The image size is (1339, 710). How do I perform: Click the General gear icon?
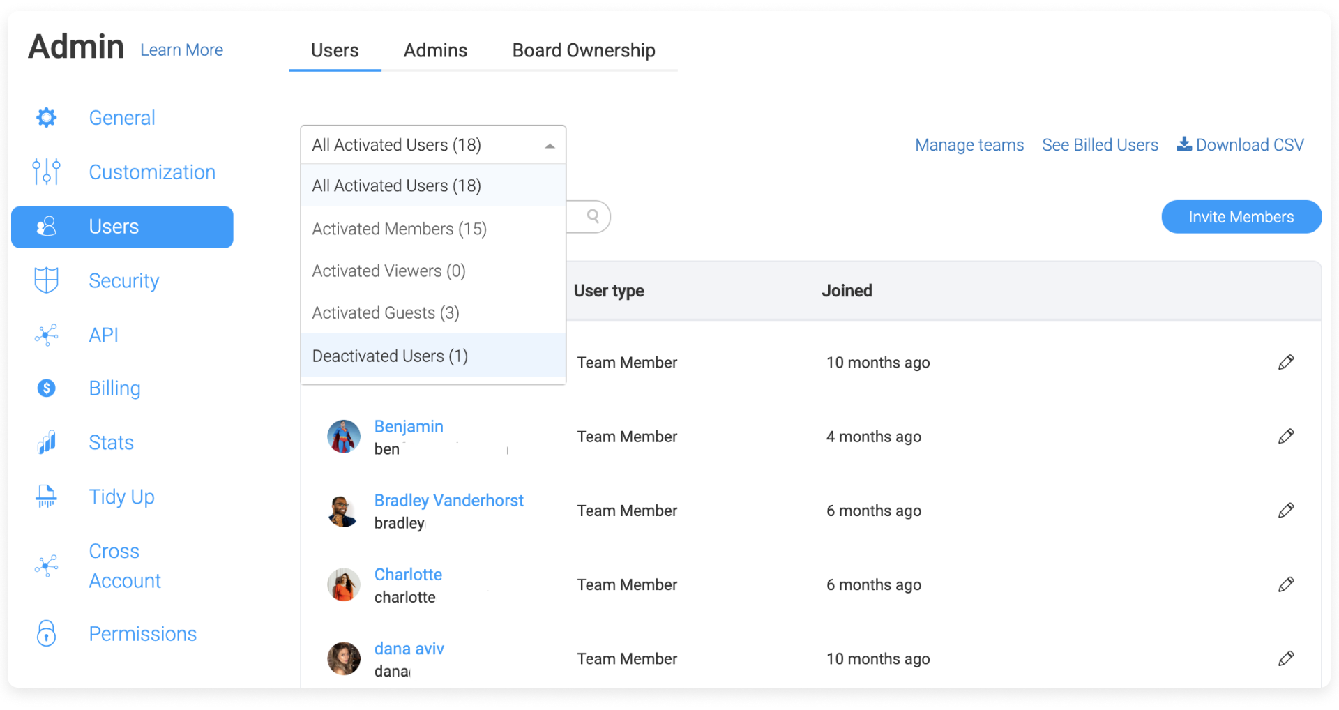(x=47, y=117)
